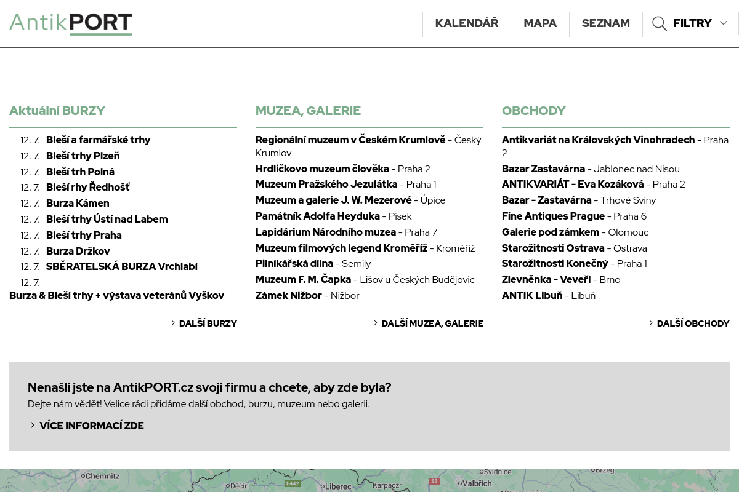Open Bleší trh Polná event
The image size is (739, 492).
(81, 172)
